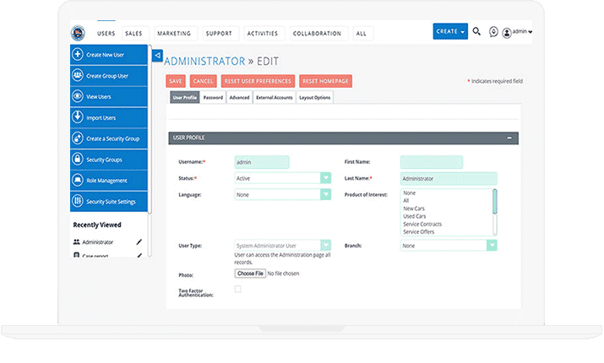Open the Status dropdown showing Active
The height and width of the screenshot is (363, 604).
(325, 178)
